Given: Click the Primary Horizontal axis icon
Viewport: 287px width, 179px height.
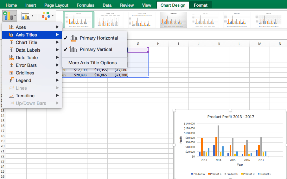Looking at the screenshot, I should [73, 38].
